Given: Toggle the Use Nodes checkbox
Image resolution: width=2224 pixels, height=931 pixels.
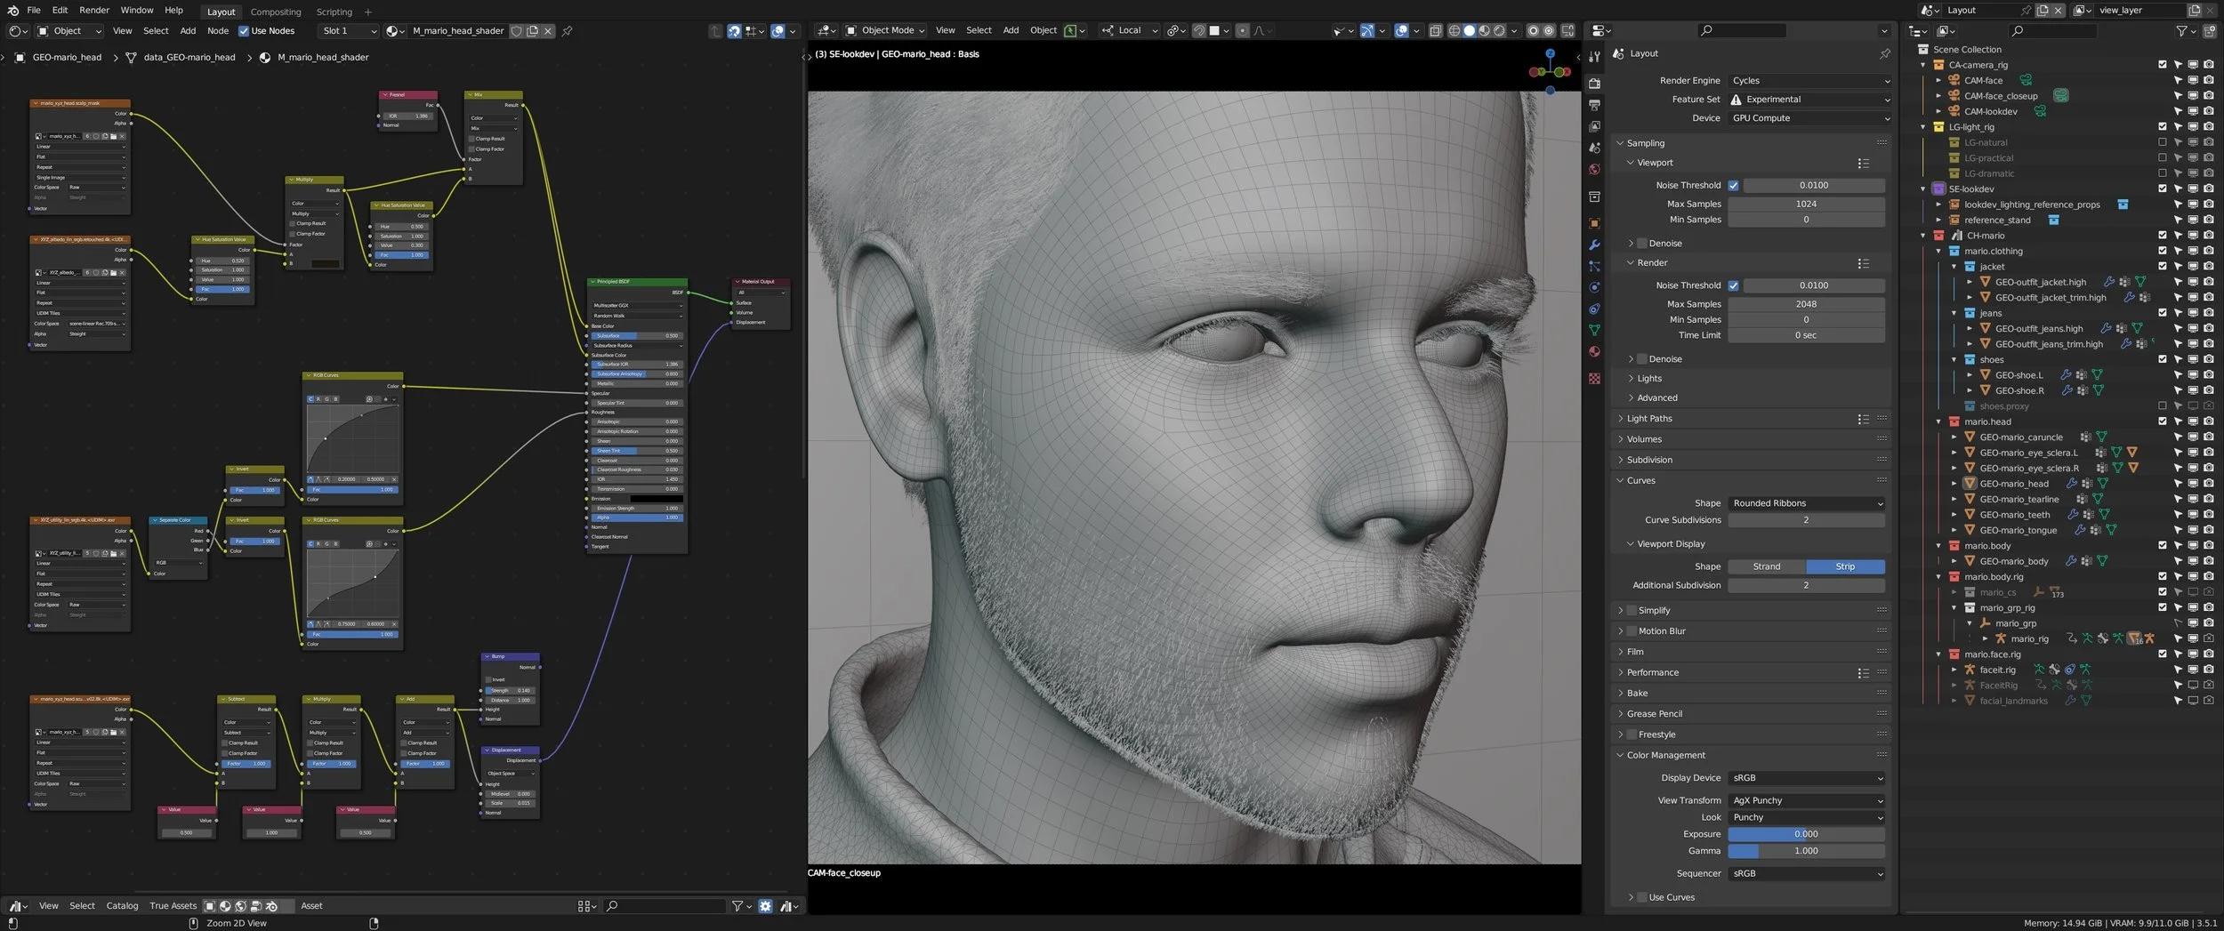Looking at the screenshot, I should click(244, 31).
